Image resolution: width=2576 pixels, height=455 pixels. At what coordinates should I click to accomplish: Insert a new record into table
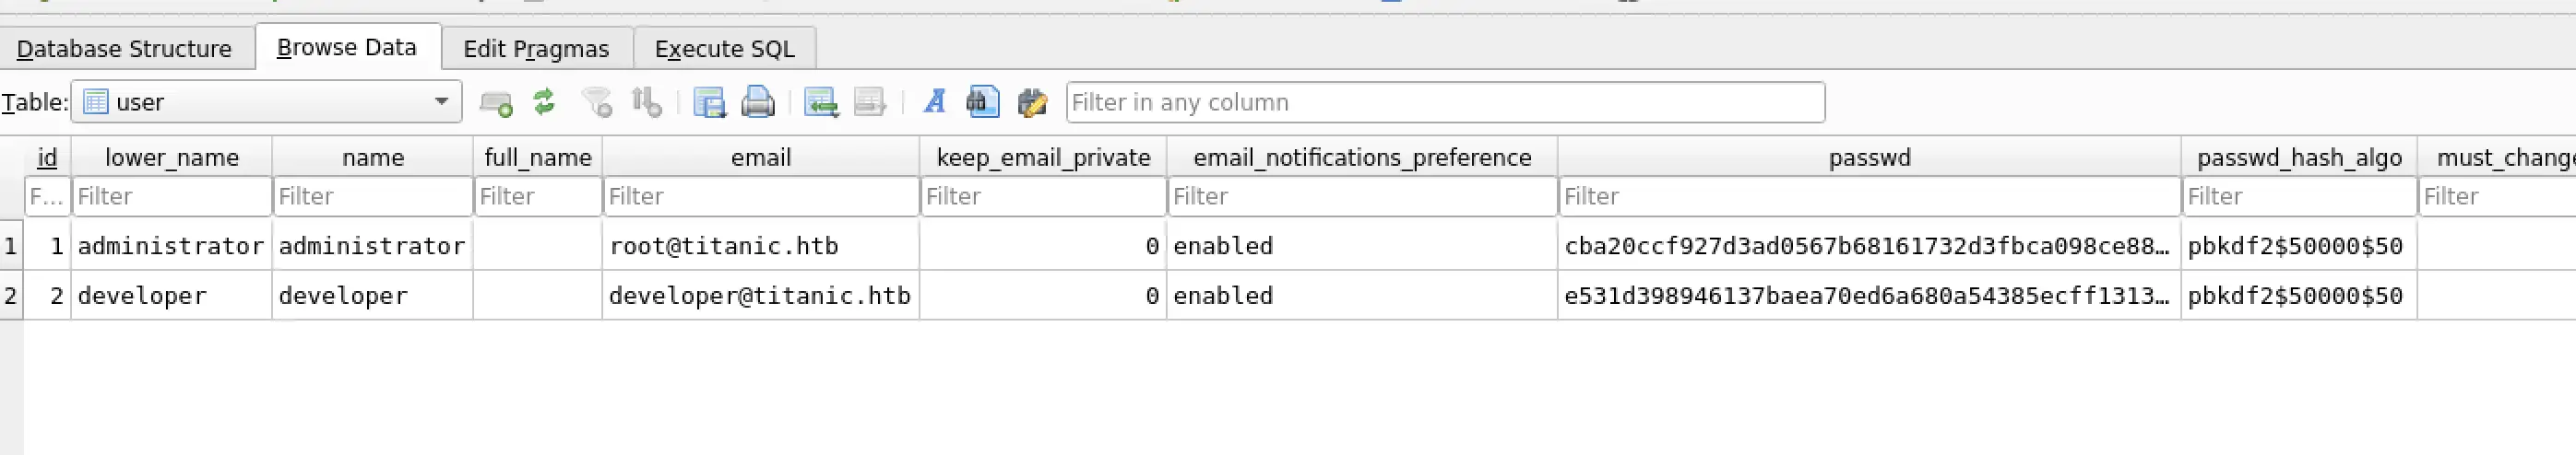[820, 101]
